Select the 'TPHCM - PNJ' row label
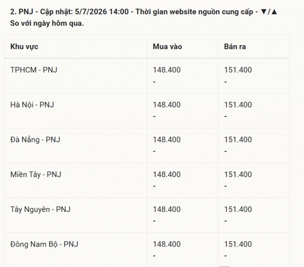Screen dimensions: 304x267 coord(34,70)
